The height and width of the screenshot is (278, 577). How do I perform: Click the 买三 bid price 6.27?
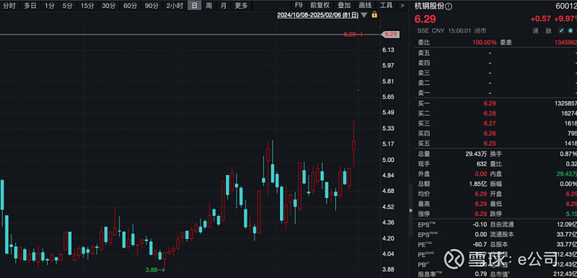(x=490, y=123)
